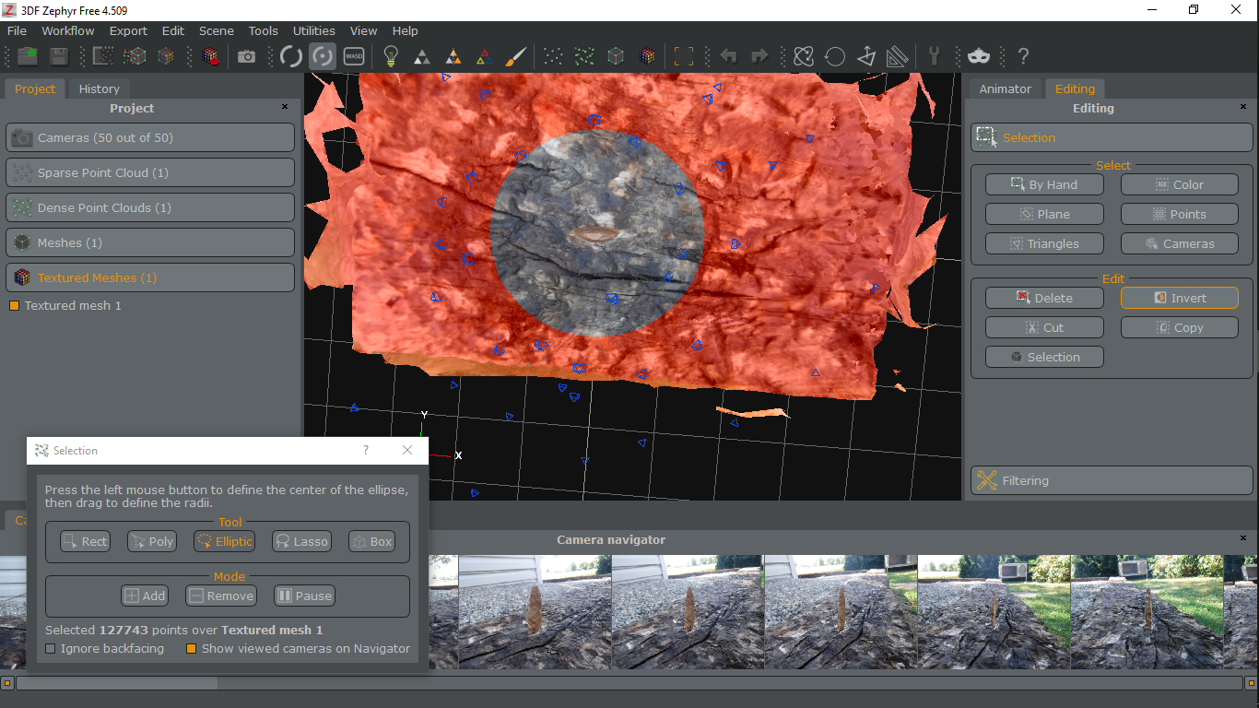Open the settings wrench icon

click(x=935, y=56)
